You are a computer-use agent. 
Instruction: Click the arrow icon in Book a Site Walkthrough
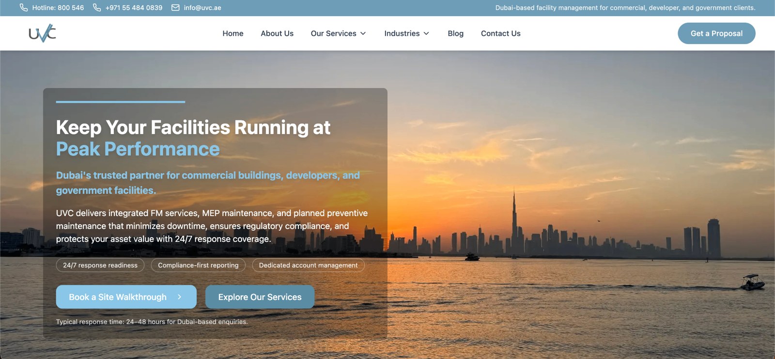[179, 297]
